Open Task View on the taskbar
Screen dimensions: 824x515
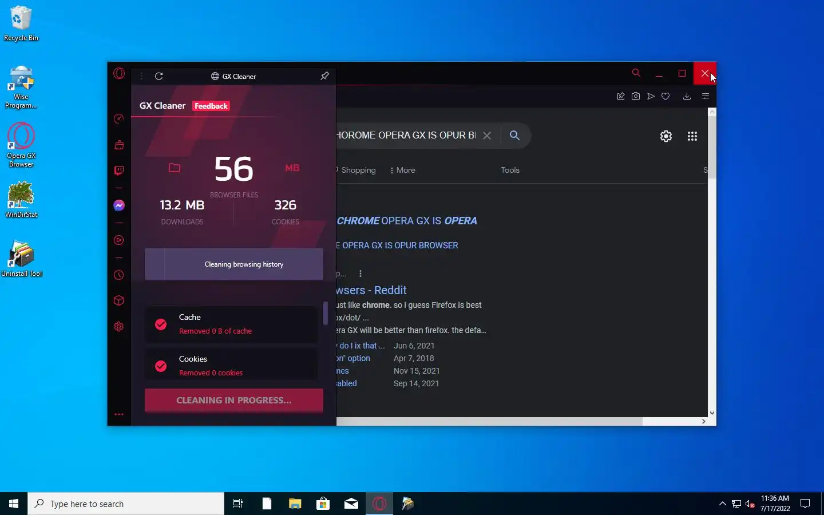238,504
